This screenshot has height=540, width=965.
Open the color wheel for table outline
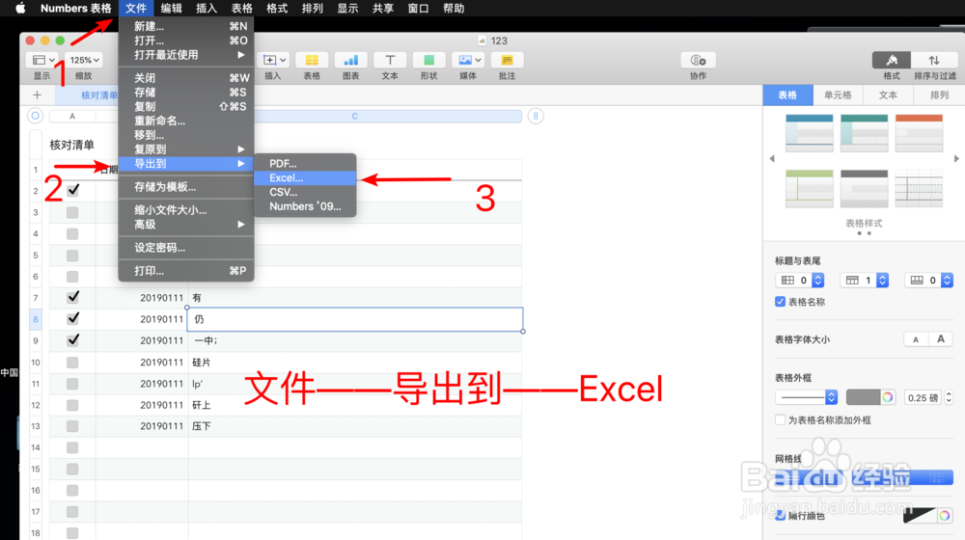[x=888, y=397]
